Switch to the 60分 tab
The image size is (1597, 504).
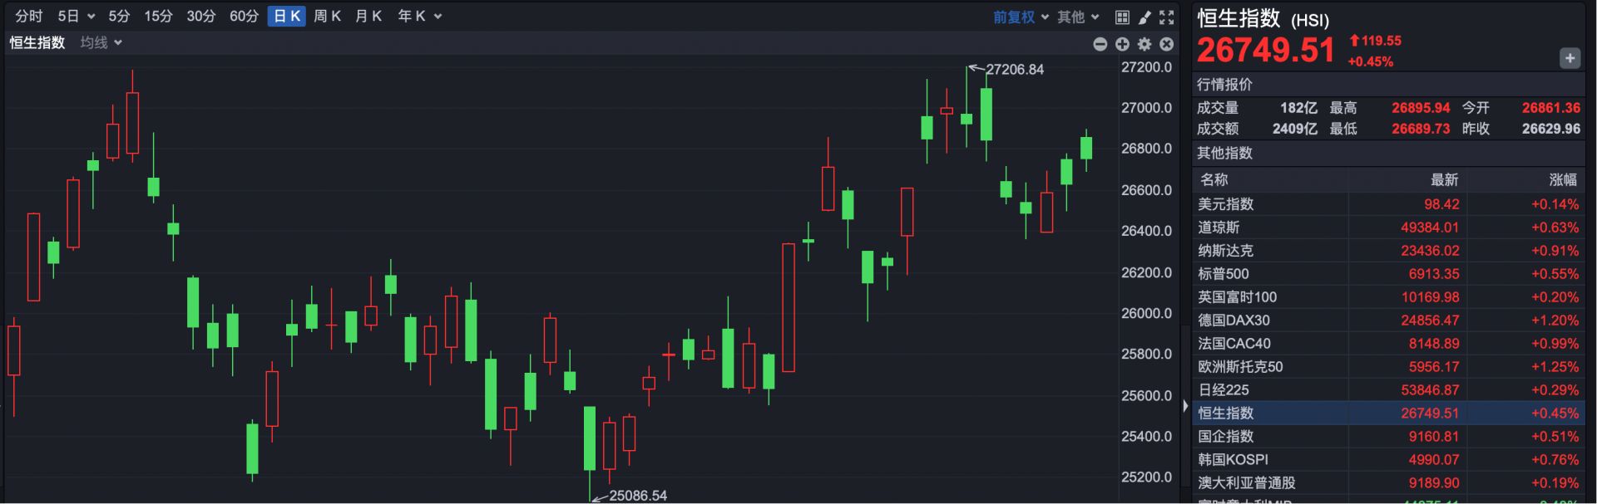[244, 17]
